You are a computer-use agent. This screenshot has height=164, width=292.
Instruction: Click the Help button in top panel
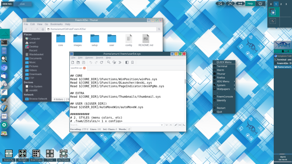(x=250, y=4)
